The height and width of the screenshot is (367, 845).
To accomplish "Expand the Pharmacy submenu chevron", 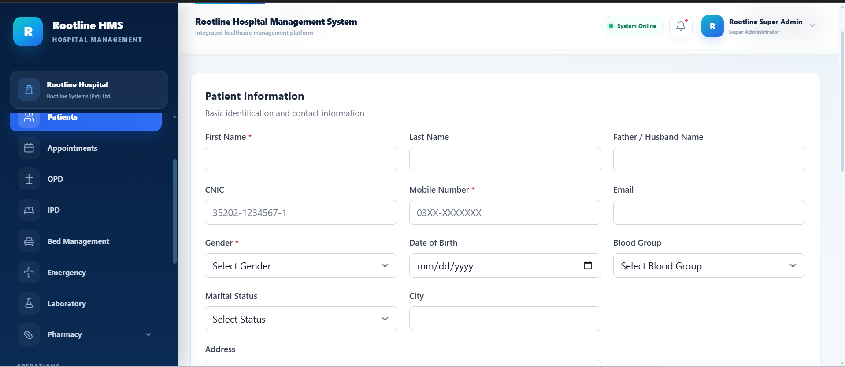I will [x=148, y=334].
